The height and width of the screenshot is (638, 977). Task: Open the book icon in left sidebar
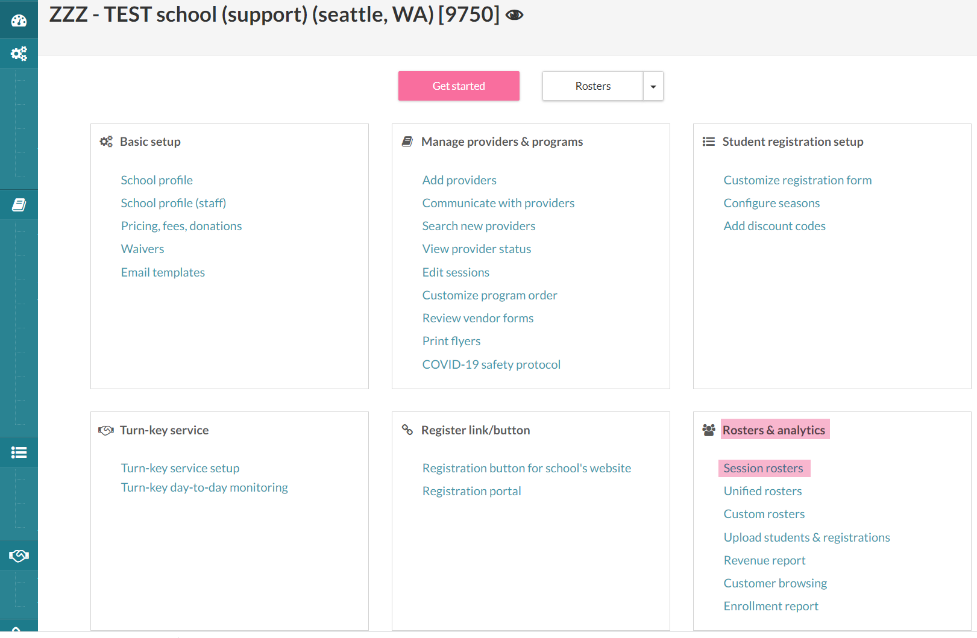point(19,205)
